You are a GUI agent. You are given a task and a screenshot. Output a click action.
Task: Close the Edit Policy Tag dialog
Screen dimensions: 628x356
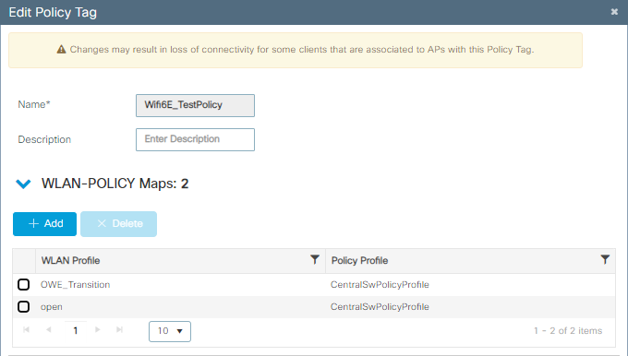[614, 12]
